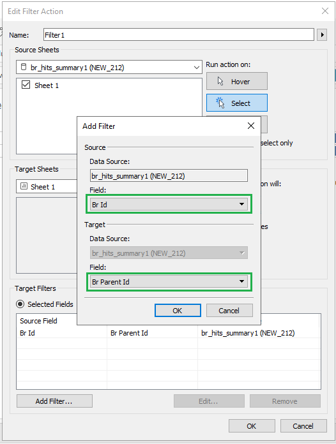
Task: Select the Br Id row in Target Filters table
Action: [169, 333]
